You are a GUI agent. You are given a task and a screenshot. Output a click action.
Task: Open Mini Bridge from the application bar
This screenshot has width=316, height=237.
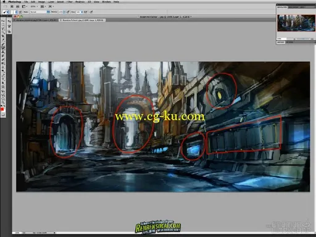tap(17, 6)
